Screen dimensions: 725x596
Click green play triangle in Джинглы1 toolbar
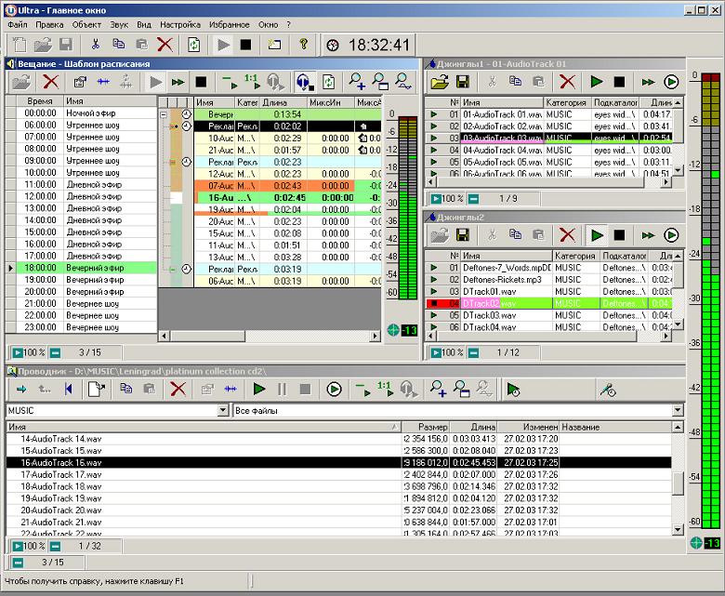pos(597,83)
